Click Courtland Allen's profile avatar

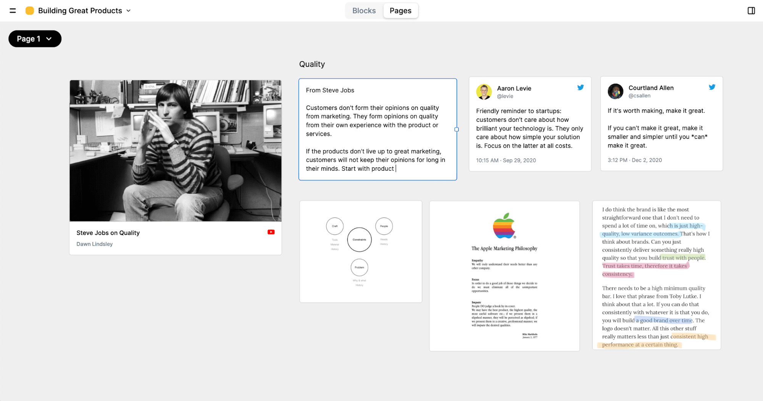[x=615, y=92]
